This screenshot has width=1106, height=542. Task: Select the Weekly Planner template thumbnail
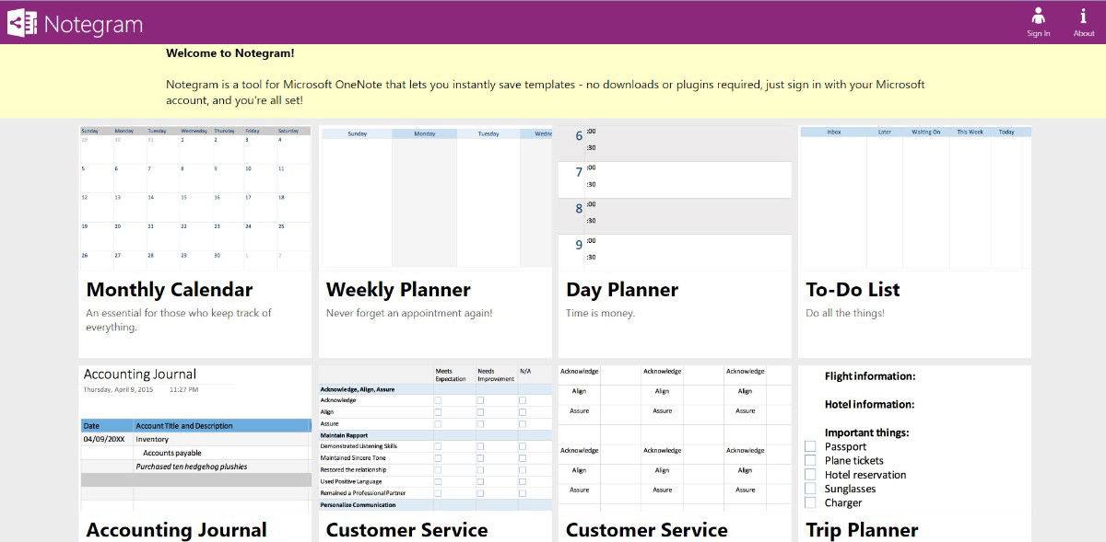(x=435, y=198)
